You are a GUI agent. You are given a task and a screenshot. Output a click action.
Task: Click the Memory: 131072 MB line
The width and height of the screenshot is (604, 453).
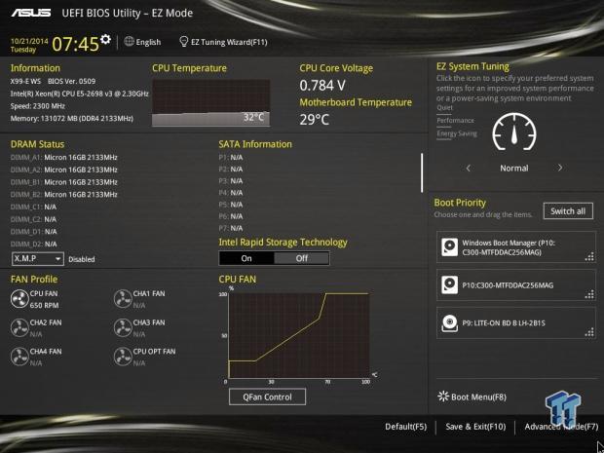tap(72, 118)
